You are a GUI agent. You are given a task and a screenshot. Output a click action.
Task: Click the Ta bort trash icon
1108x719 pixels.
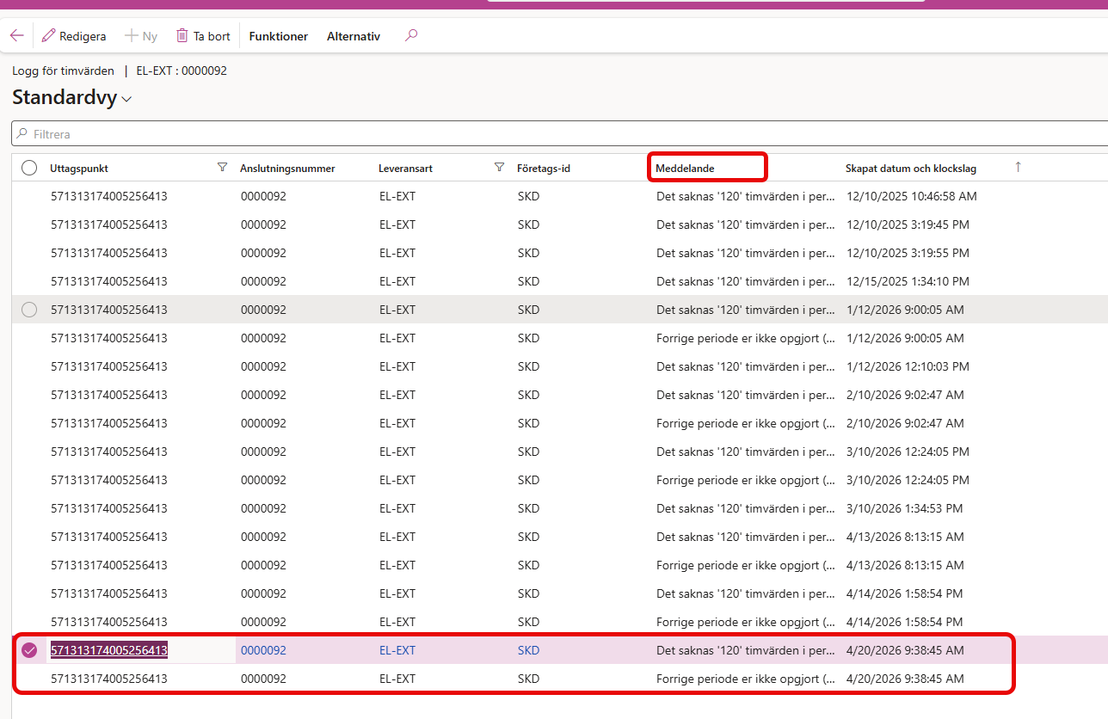tap(182, 36)
